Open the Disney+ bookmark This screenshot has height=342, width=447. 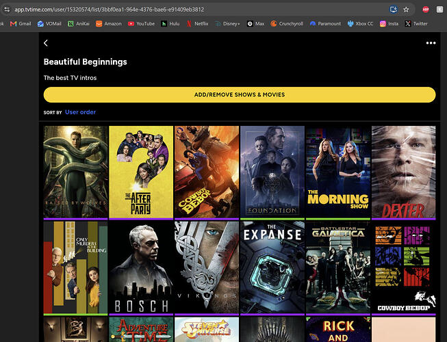coord(227,24)
